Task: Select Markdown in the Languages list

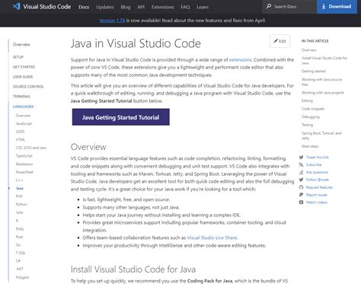Action: [x=24, y=164]
